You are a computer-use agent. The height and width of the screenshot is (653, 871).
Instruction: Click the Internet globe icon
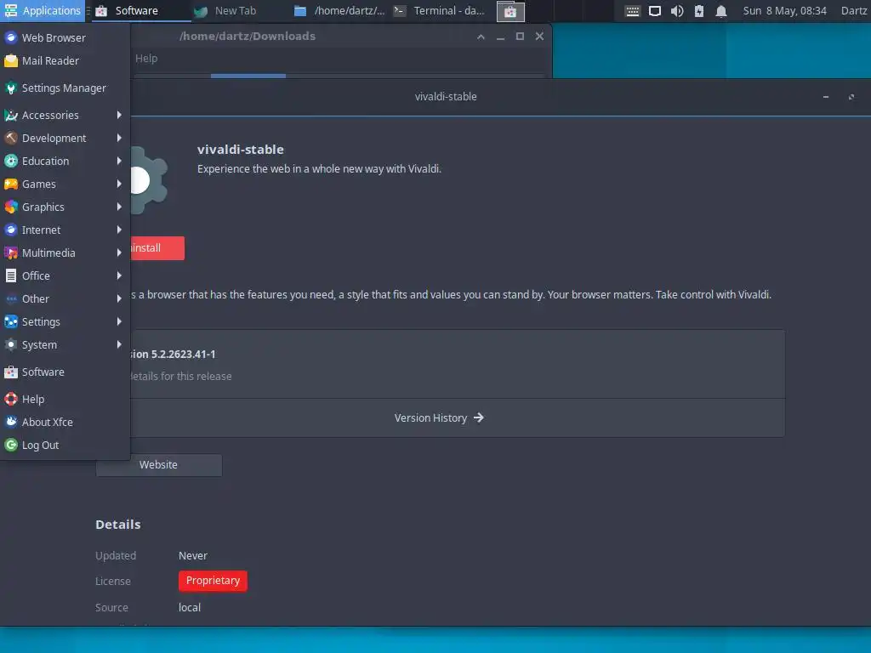click(10, 230)
